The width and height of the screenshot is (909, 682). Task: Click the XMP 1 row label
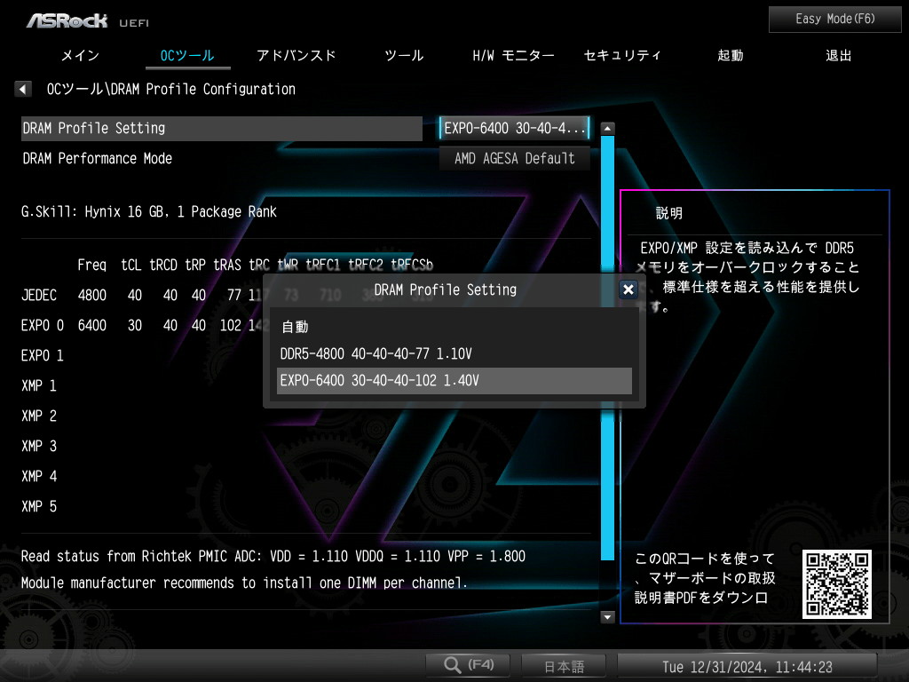tap(39, 385)
